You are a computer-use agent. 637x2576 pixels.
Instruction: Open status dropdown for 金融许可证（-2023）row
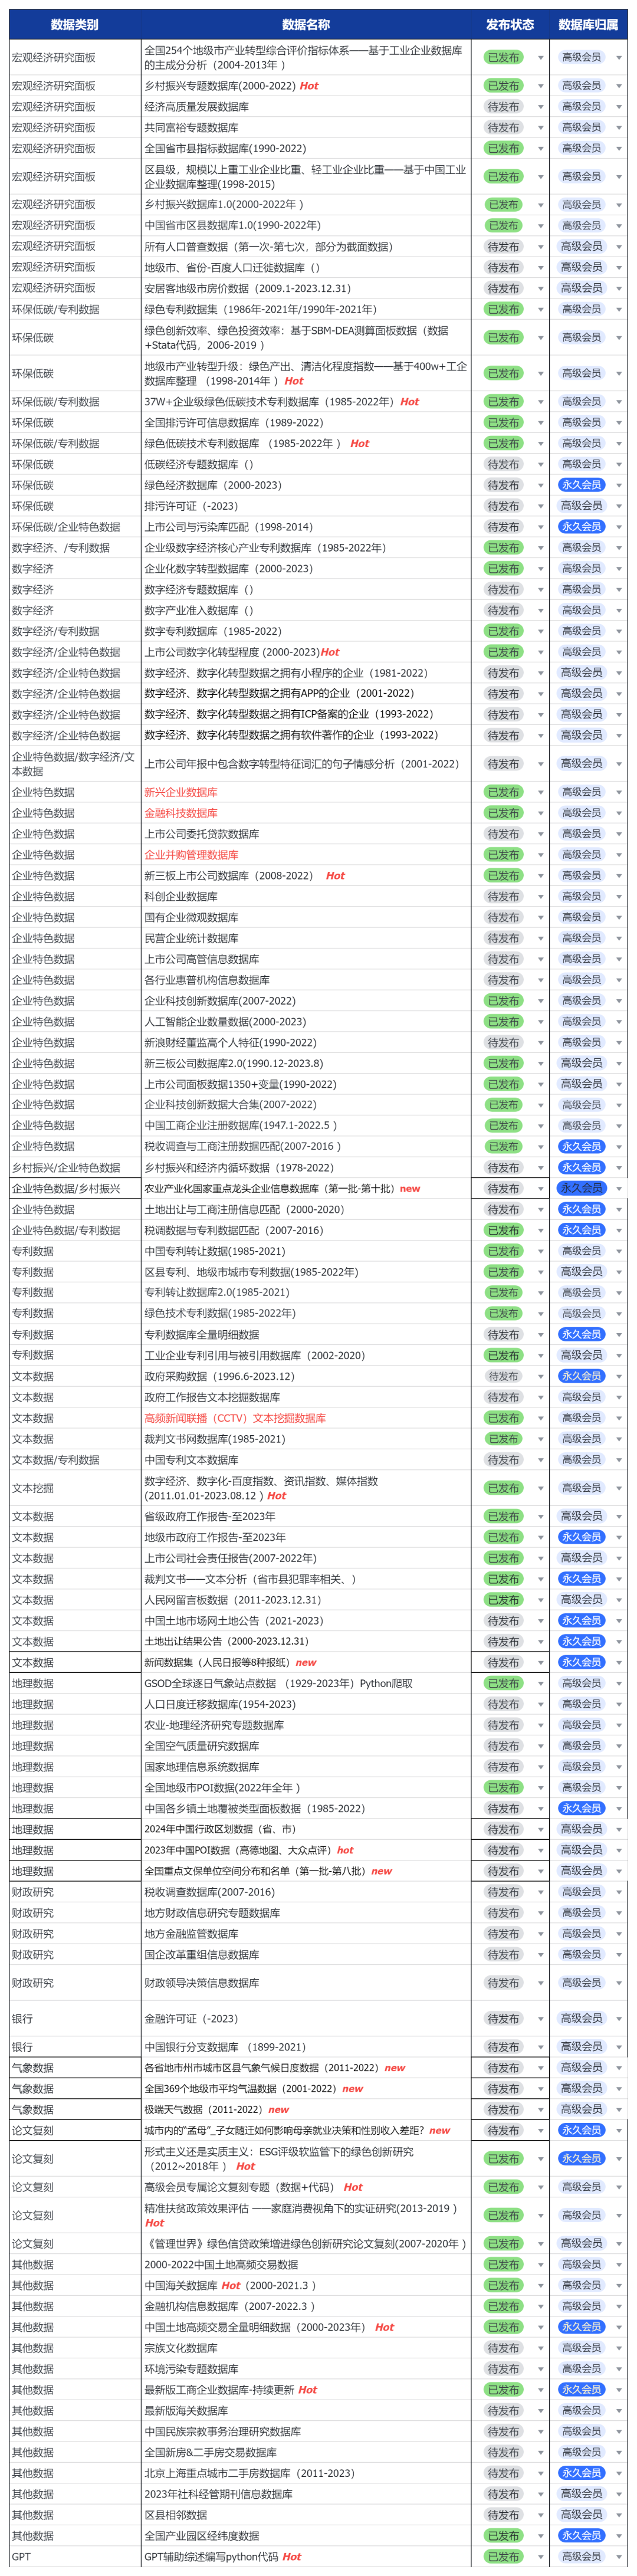(541, 2019)
